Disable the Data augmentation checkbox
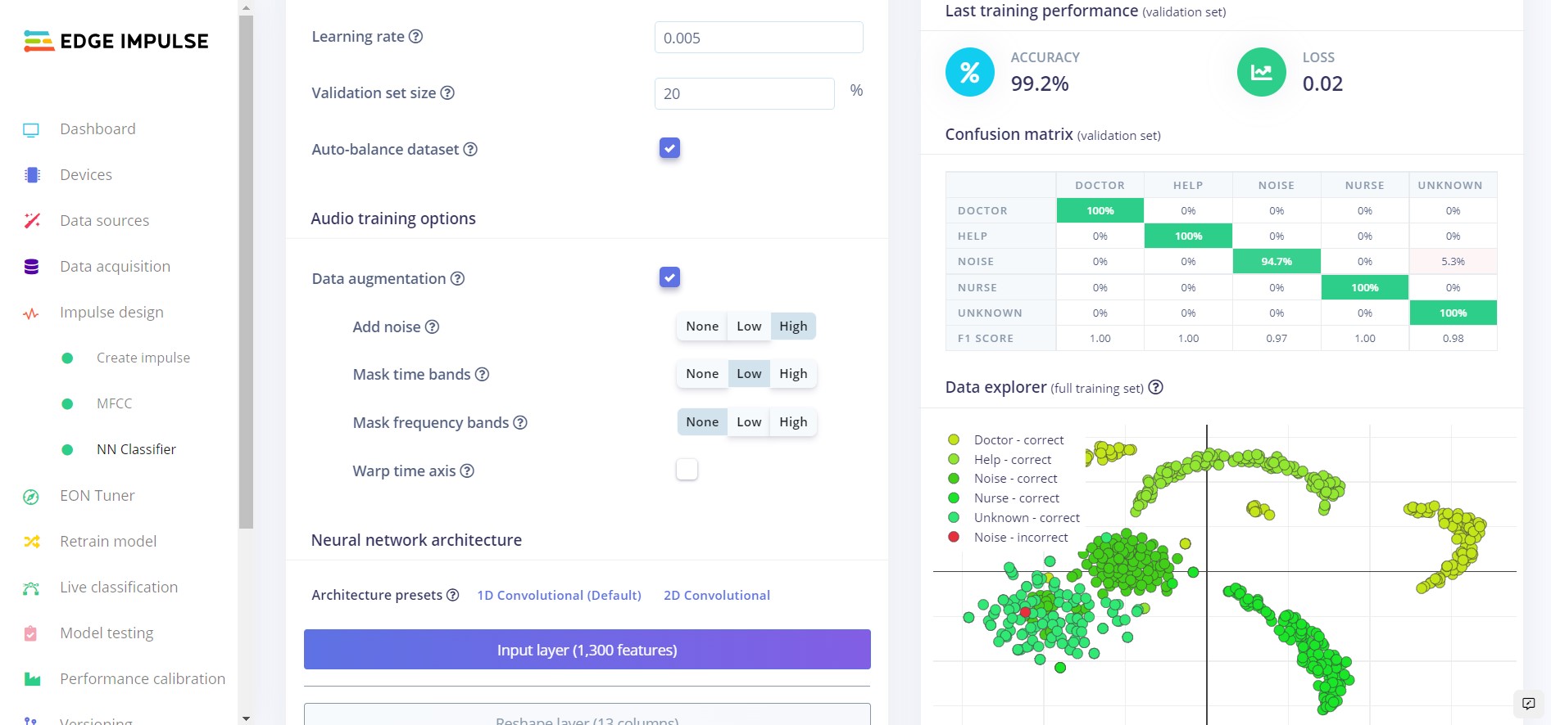Viewport: 1551px width, 725px height. coord(669,277)
